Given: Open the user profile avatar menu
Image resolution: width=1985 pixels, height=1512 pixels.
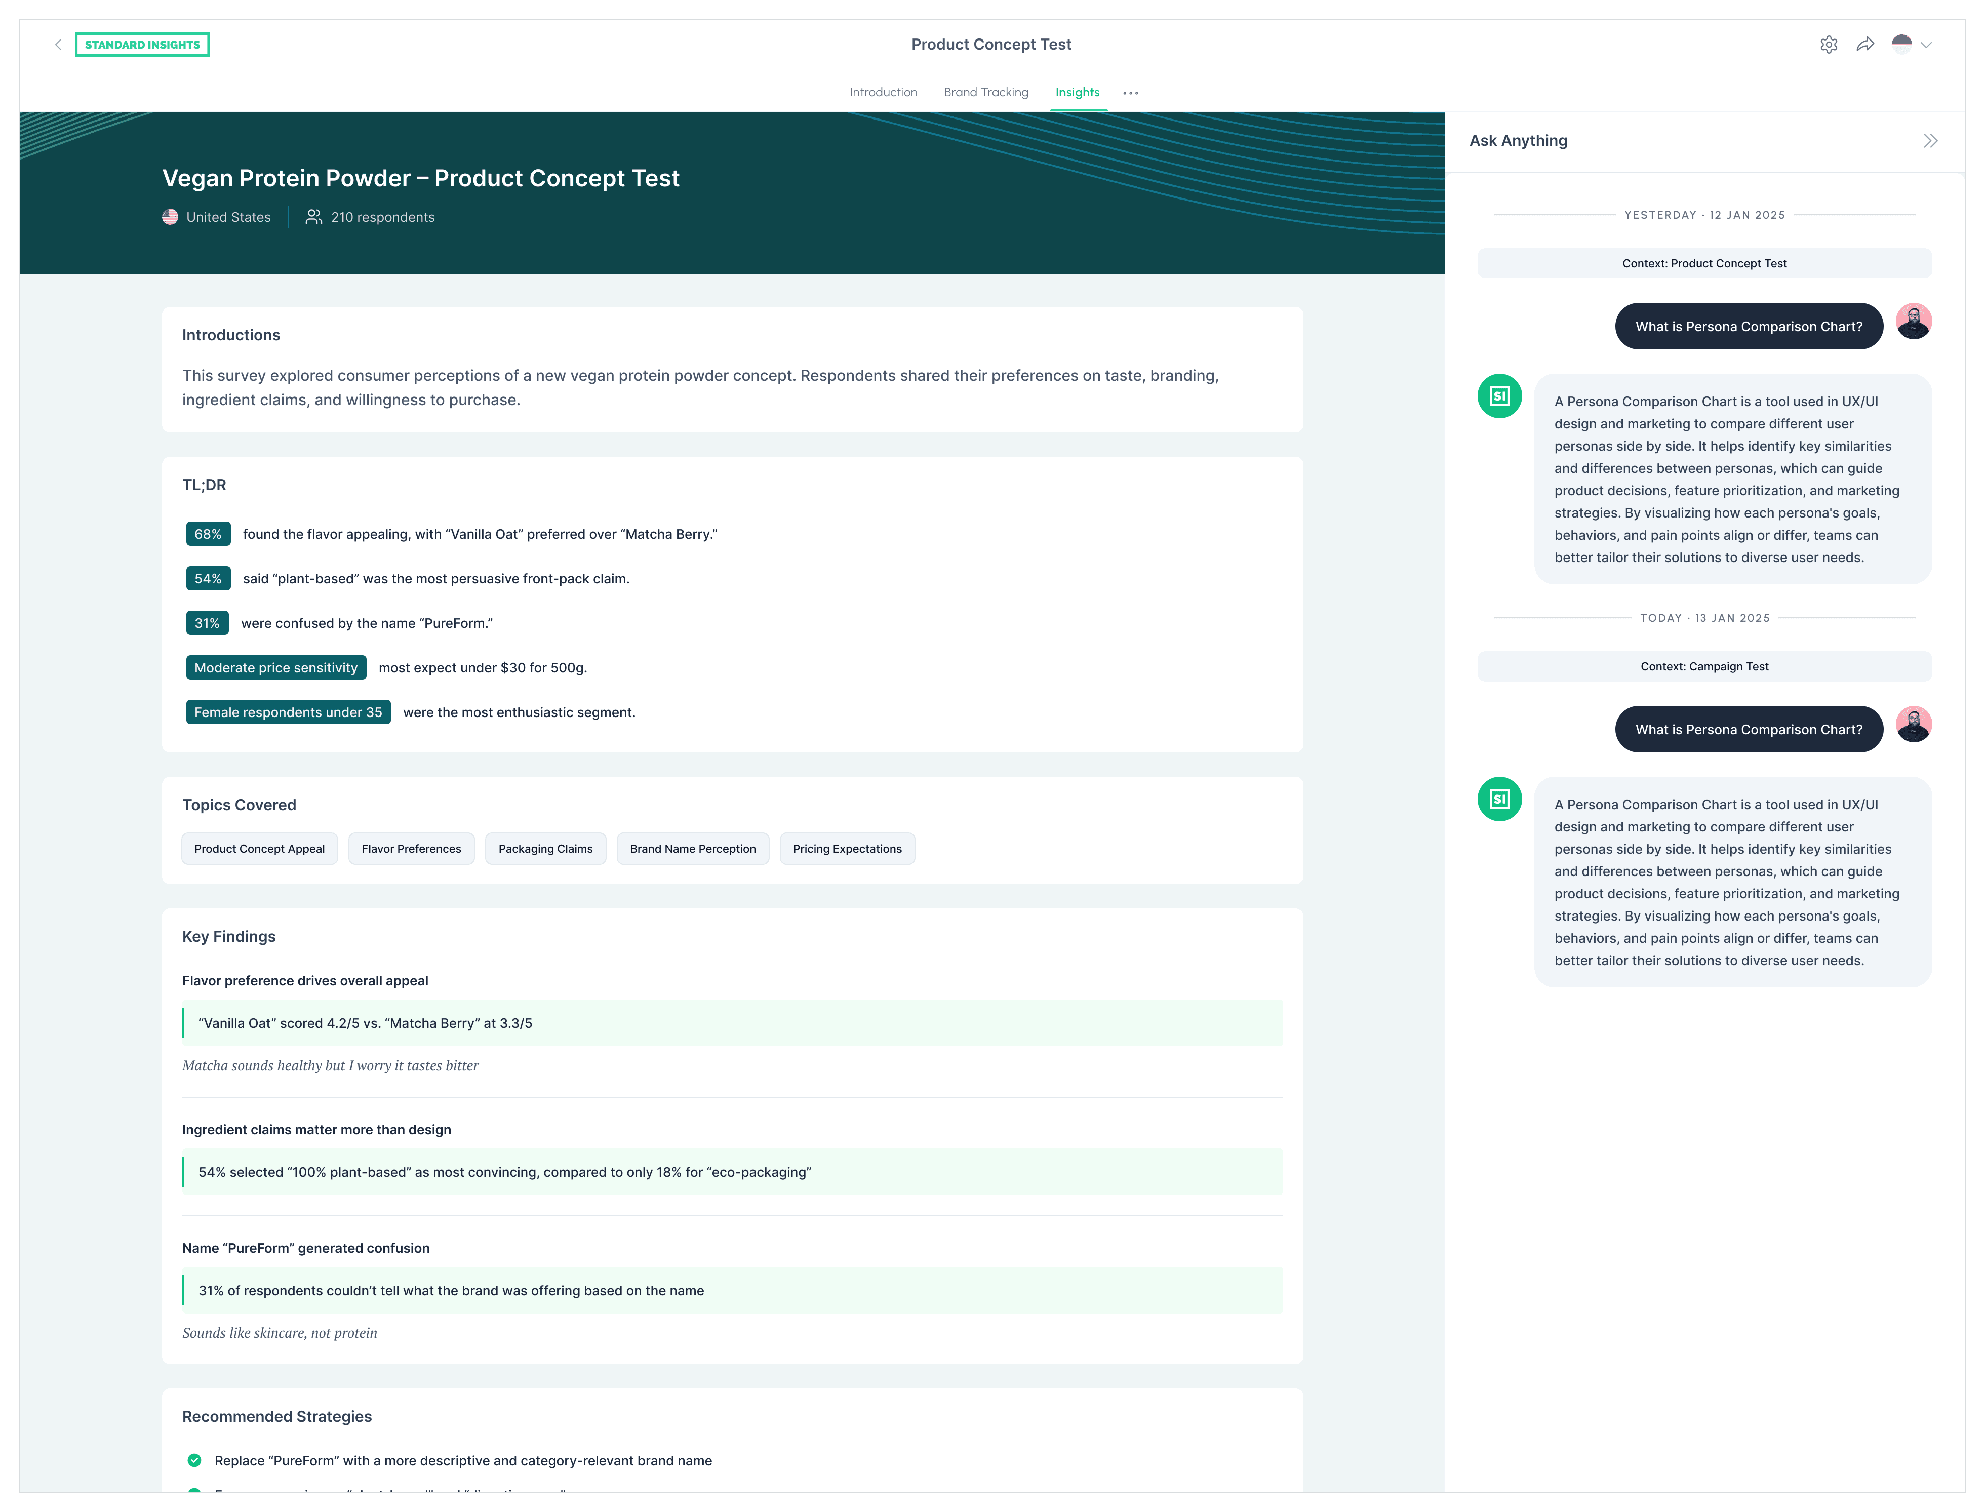Looking at the screenshot, I should [1901, 44].
